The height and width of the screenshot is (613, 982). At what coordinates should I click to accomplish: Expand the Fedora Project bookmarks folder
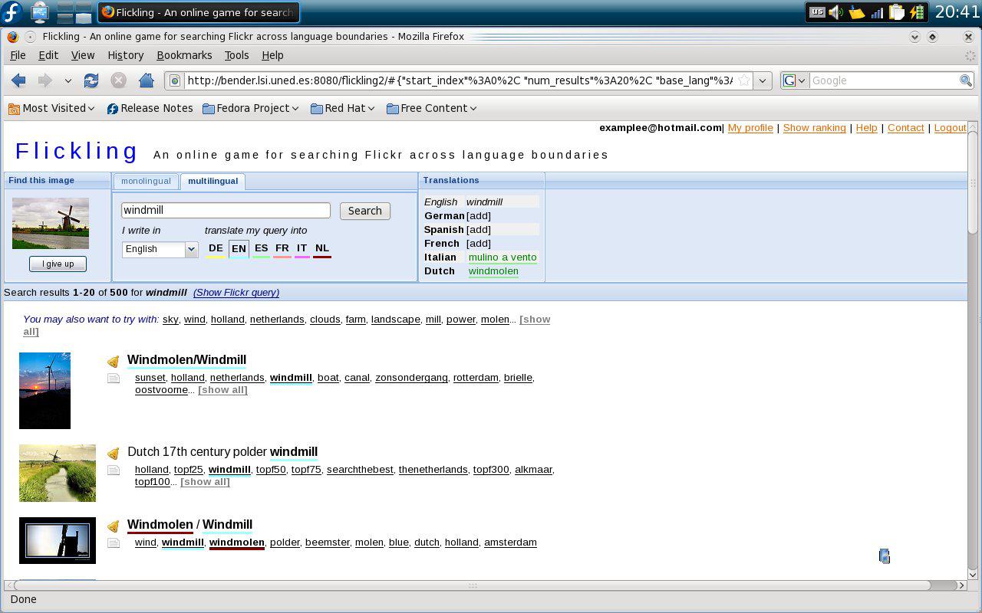coord(251,108)
